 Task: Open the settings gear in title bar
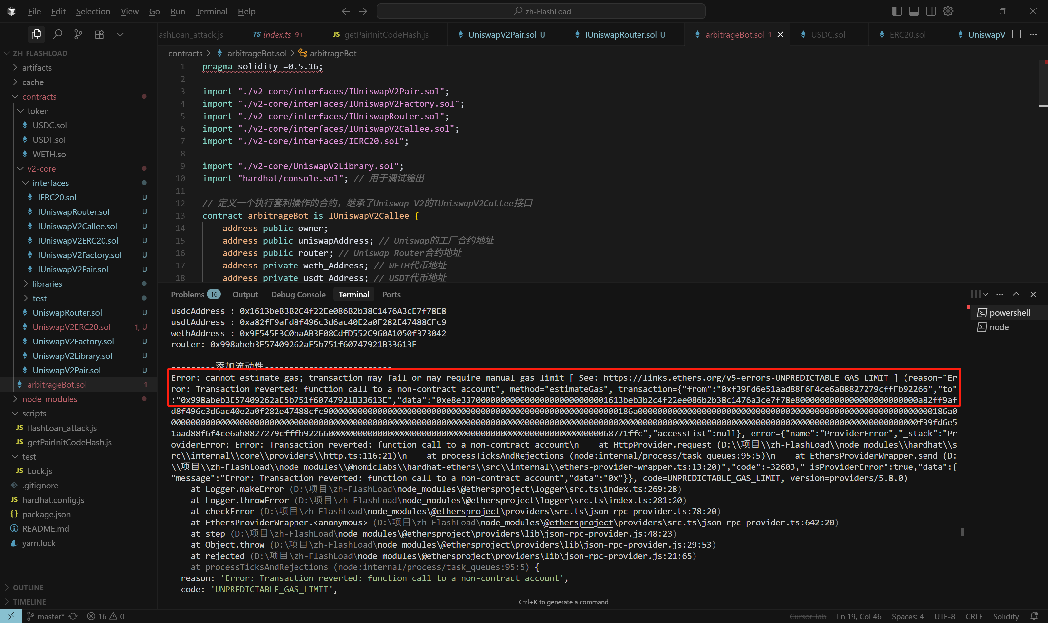pos(948,11)
